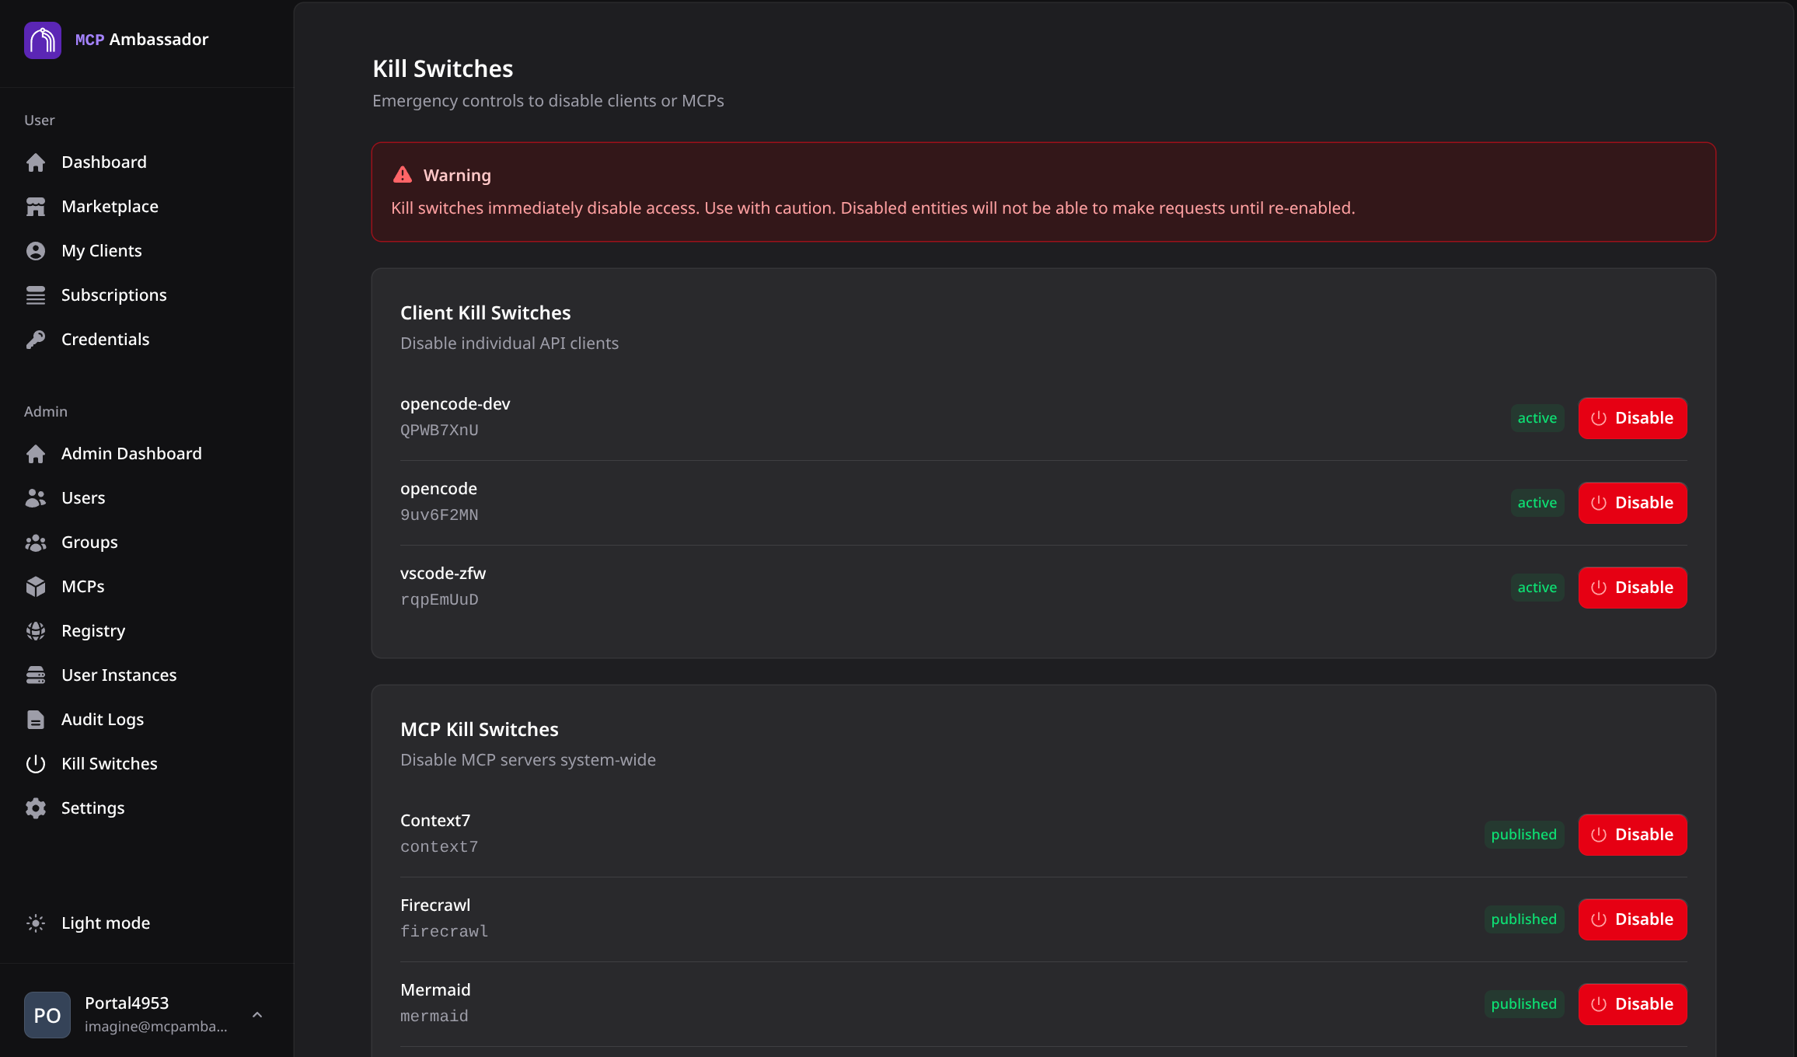The image size is (1797, 1057).
Task: Click Disable for the opencode client
Action: click(1632, 503)
